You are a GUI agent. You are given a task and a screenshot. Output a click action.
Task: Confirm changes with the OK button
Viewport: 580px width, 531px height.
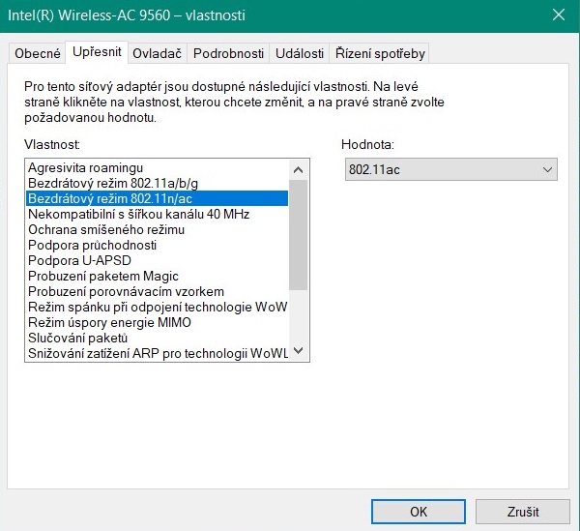419,512
